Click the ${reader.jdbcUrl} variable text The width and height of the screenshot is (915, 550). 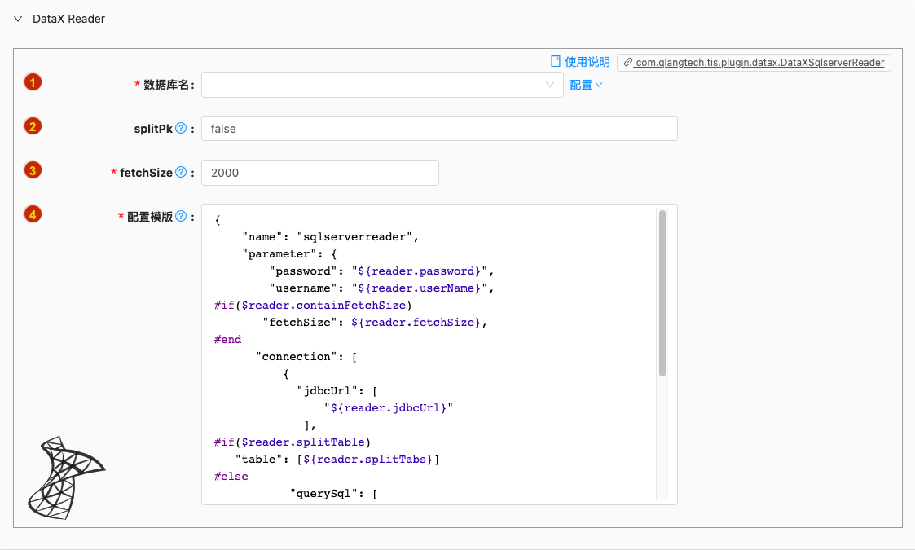pos(388,408)
